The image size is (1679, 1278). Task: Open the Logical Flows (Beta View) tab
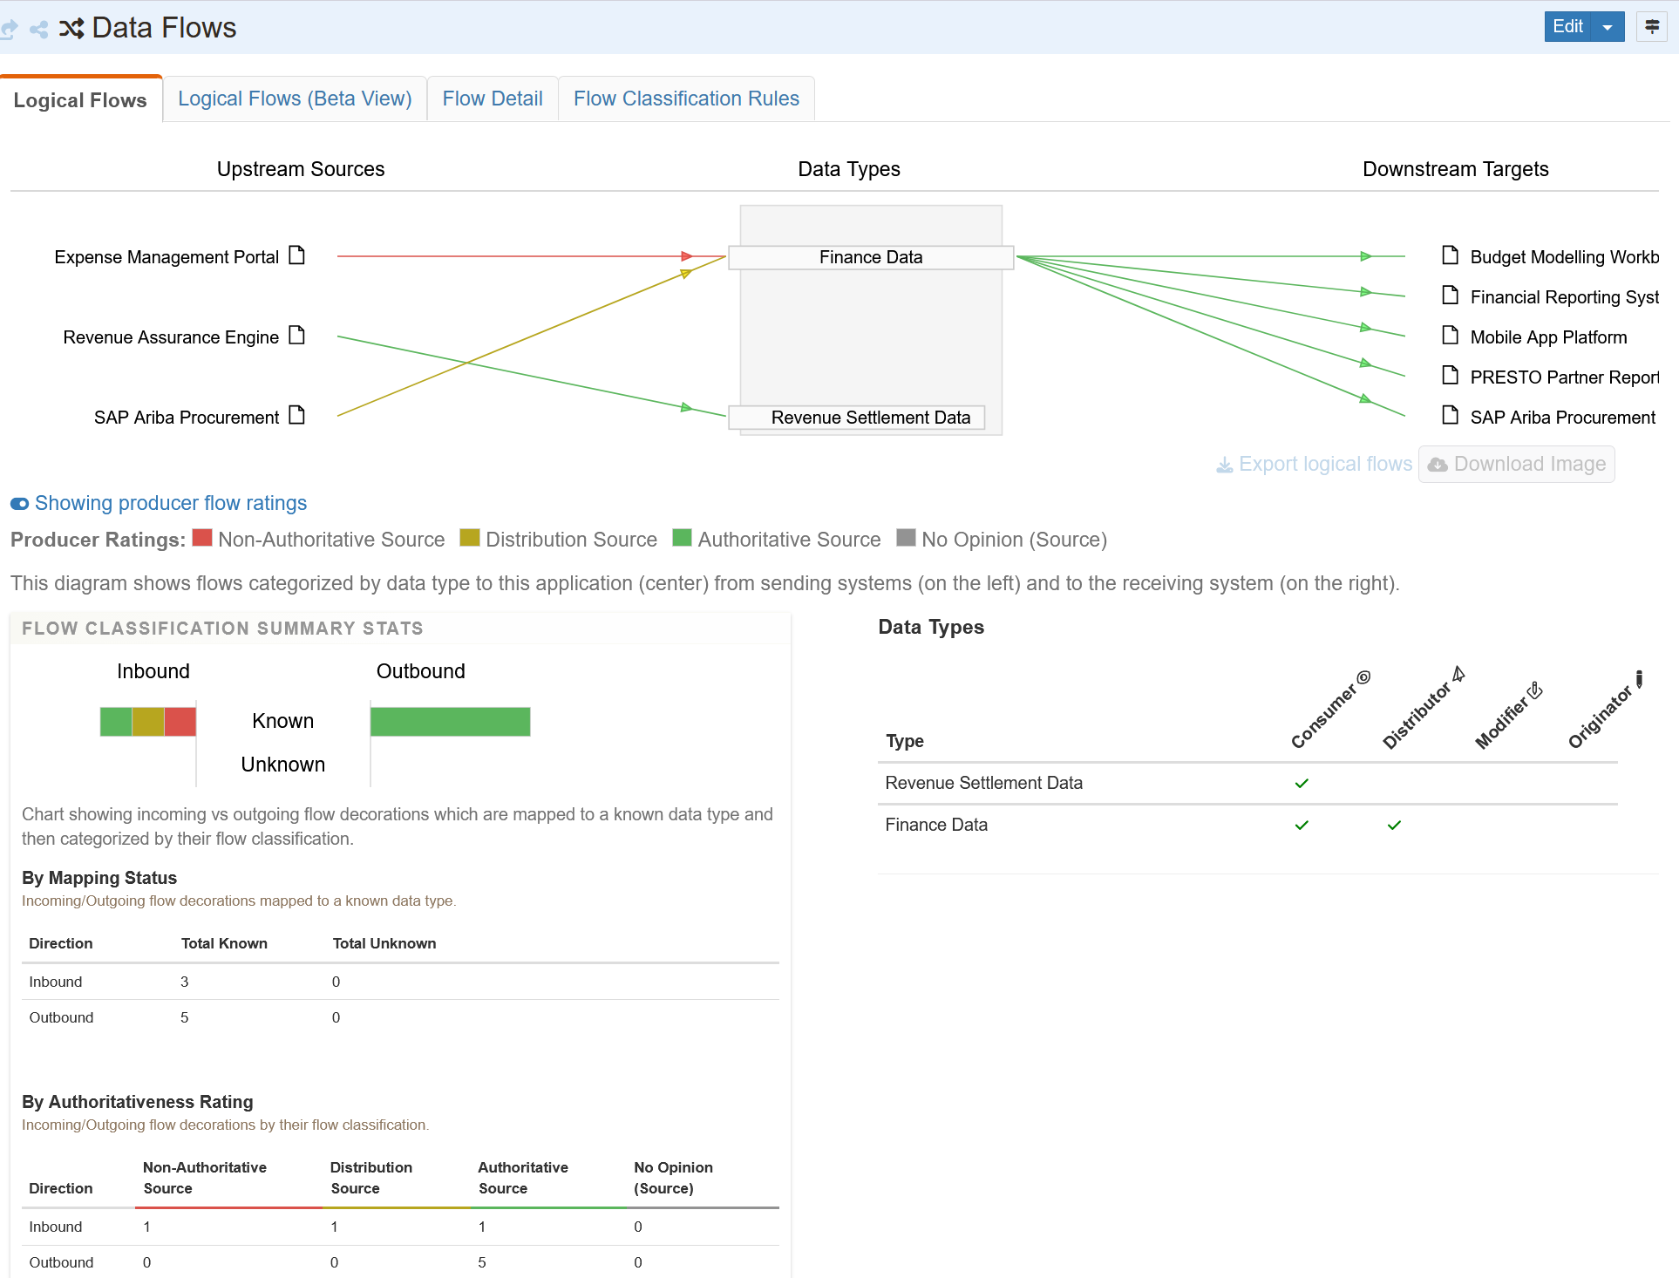pos(295,99)
